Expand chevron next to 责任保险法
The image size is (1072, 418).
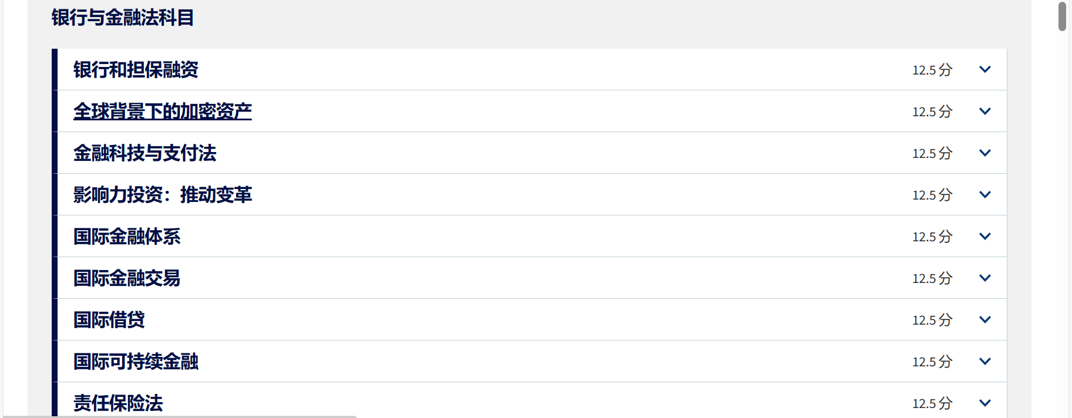985,403
